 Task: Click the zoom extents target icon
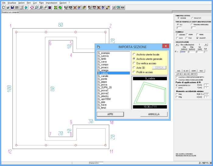[32, 7]
